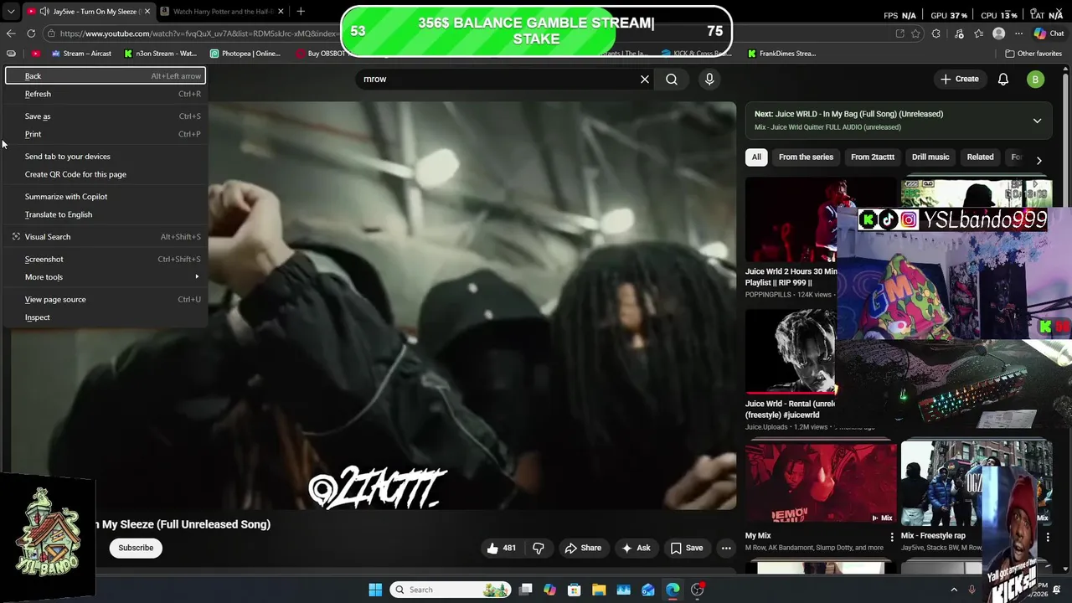
Task: Open Other favorites folder dropdown
Action: pos(1033,54)
